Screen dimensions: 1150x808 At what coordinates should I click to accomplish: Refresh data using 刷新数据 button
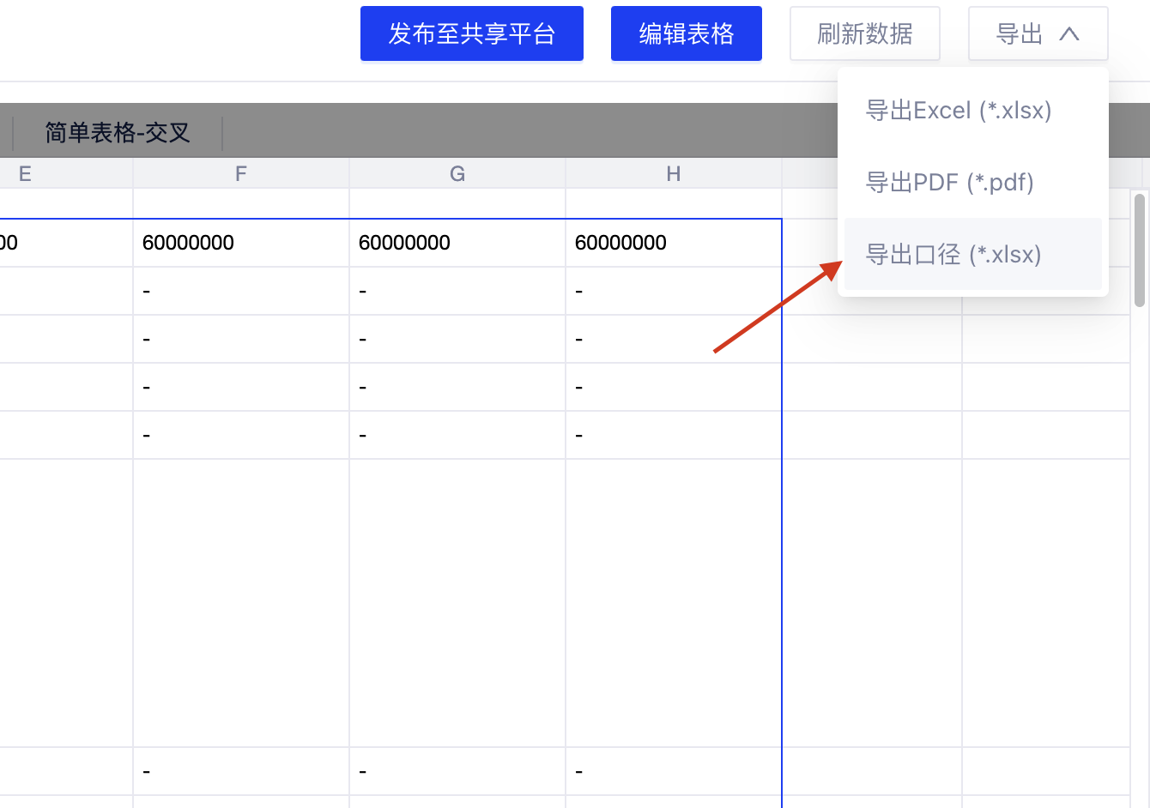(x=864, y=34)
